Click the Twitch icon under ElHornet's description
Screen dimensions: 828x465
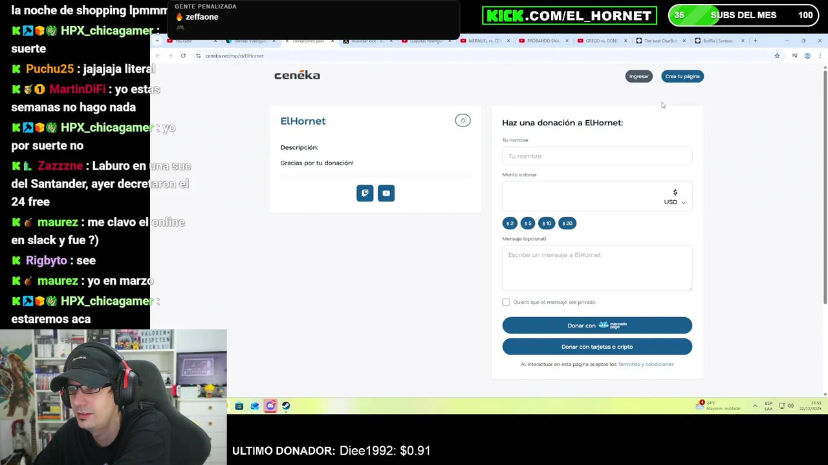point(365,193)
